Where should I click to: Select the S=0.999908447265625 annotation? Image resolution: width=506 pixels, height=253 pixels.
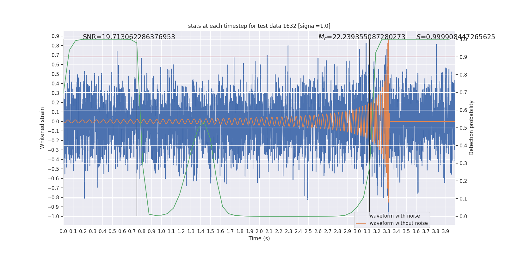[456, 37]
